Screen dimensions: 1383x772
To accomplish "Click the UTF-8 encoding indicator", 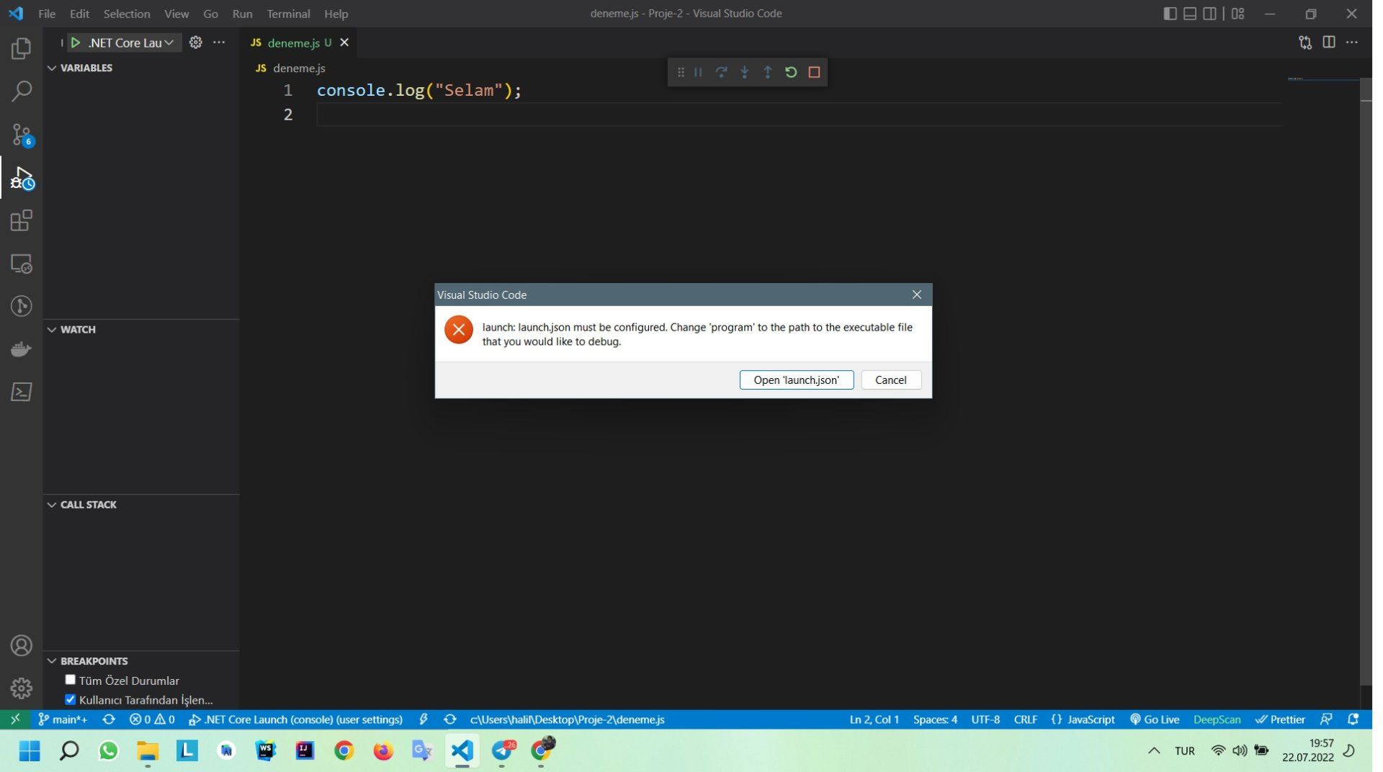I will click(985, 719).
